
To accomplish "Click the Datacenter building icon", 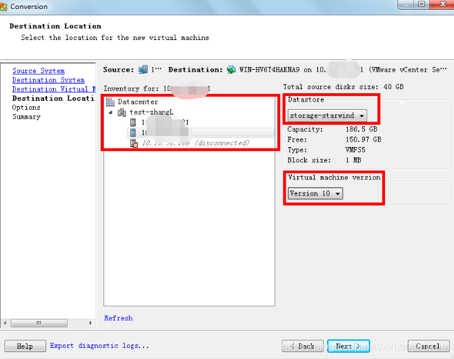I will (x=110, y=101).
